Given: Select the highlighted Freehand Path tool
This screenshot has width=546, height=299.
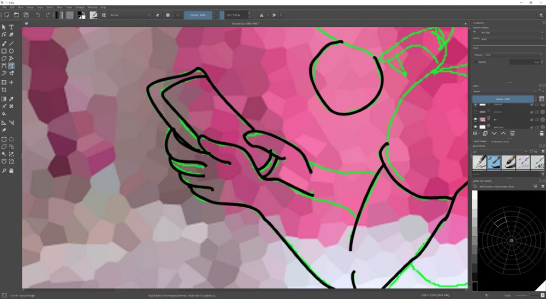Looking at the screenshot, I should [11, 66].
